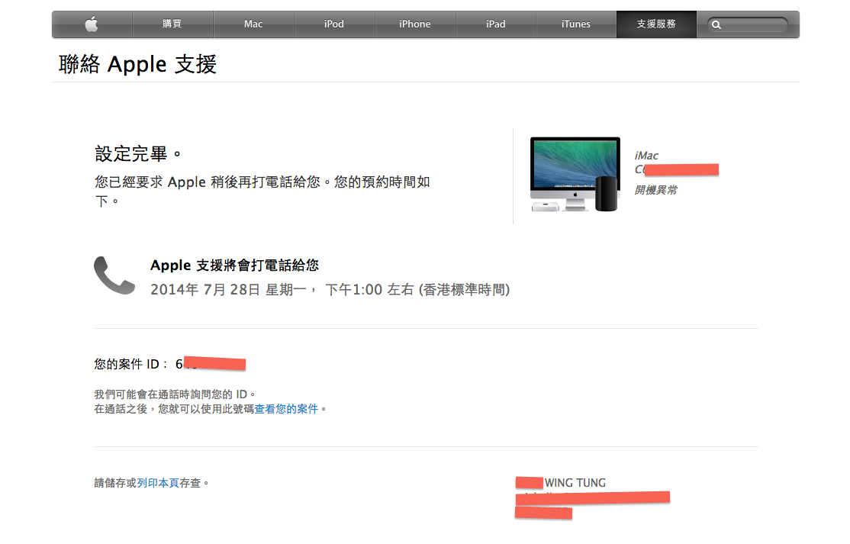Click the Mac product family thumbnail
The width and height of the screenshot is (850, 544).
pos(575,175)
